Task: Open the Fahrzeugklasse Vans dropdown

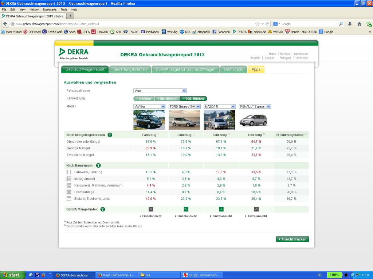Action: pos(160,91)
